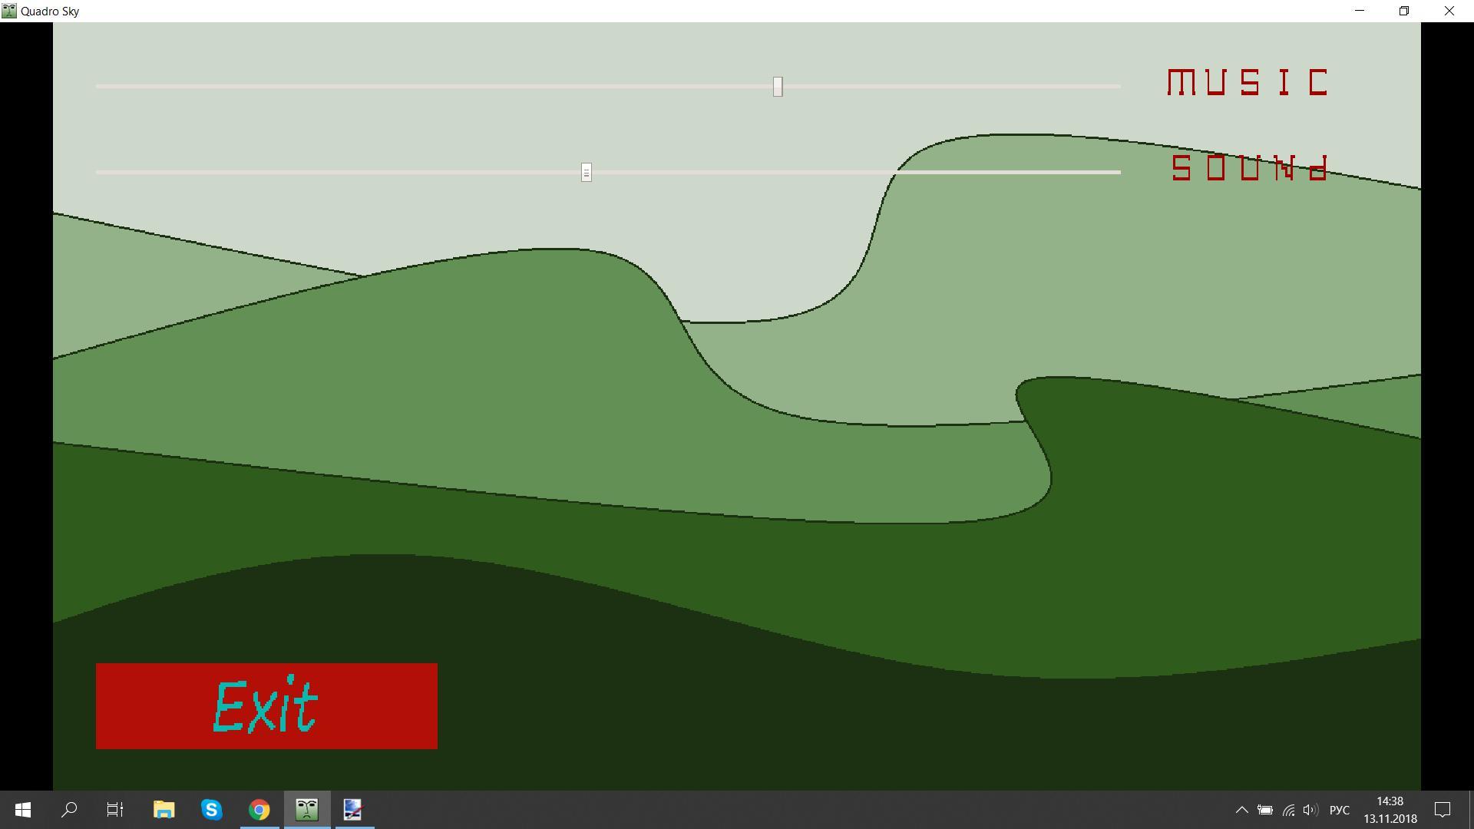Select the Quadro Sky taskbar icon
The image size is (1474, 829).
point(307,810)
